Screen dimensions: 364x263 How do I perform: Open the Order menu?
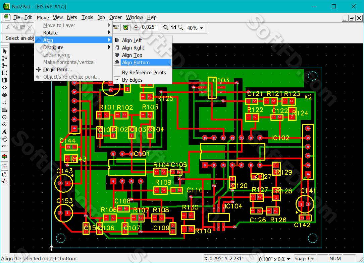click(115, 17)
